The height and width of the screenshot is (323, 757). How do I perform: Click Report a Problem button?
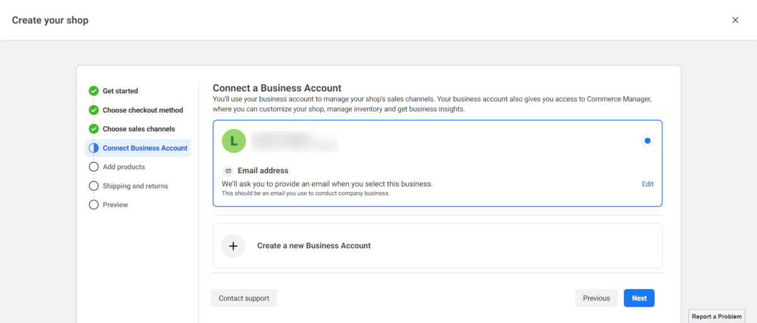tap(717, 317)
